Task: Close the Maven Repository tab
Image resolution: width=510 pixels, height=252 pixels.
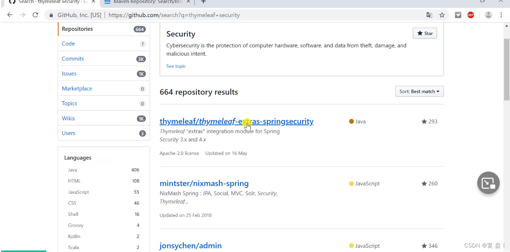Action: (x=189, y=2)
